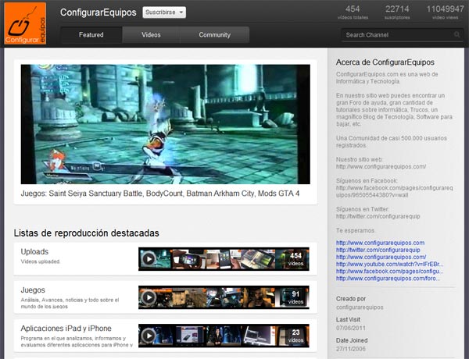Open the blue facebook.com/pages/configu... link

coord(390,271)
